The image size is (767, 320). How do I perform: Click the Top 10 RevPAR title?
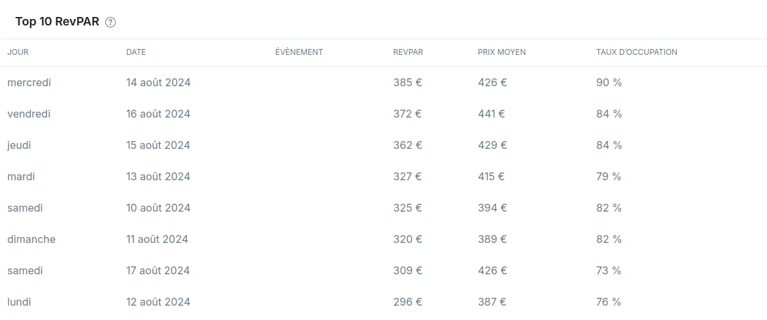(57, 22)
